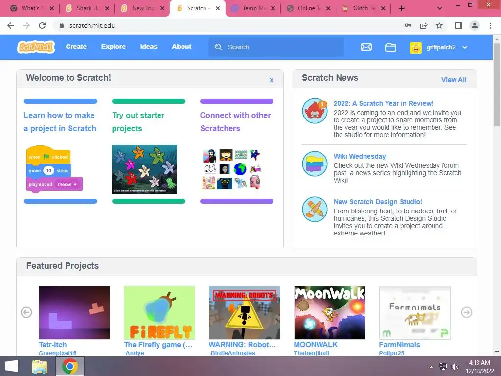Open the My Stuff folder icon
The width and height of the screenshot is (501, 376).
click(x=390, y=47)
